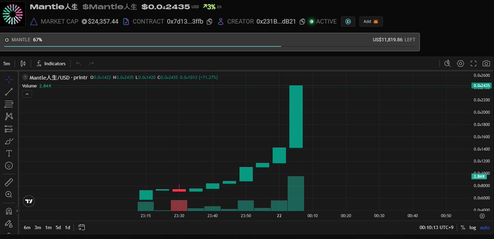Click the 2.84K volume axis label
Image resolution: width=494 pixels, height=239 pixels.
click(479, 176)
